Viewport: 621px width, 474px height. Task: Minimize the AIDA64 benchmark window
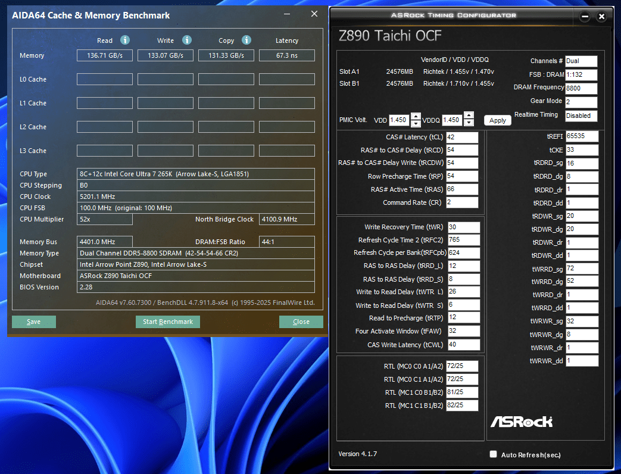coord(287,14)
